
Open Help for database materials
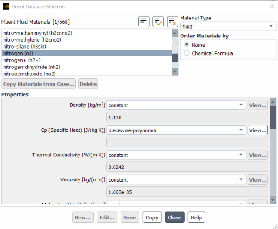point(196,217)
